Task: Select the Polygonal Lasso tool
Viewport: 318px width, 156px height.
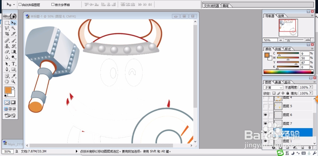Action: (x=7, y=28)
